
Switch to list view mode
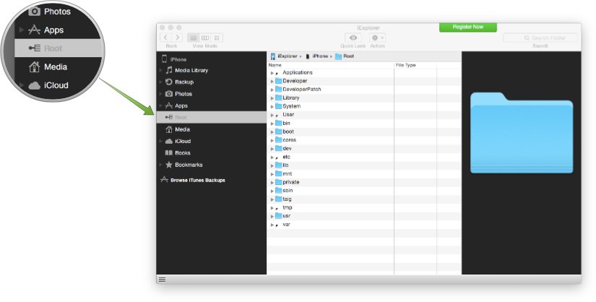coord(194,38)
